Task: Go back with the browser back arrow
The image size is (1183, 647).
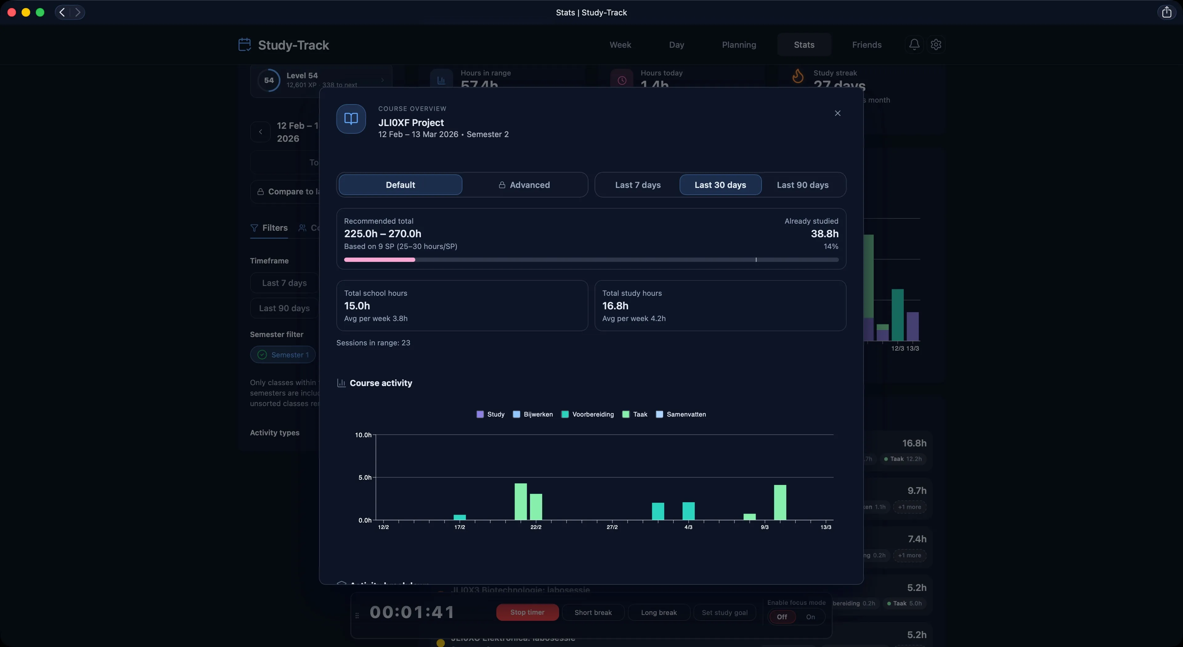Action: coord(62,12)
